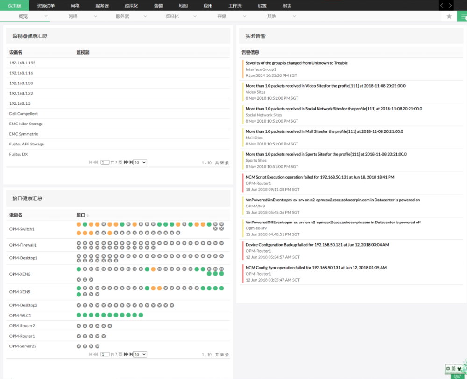This screenshot has width=467, height=379.
Task: Click sort icon beside 接口 column header
Action: (88, 215)
